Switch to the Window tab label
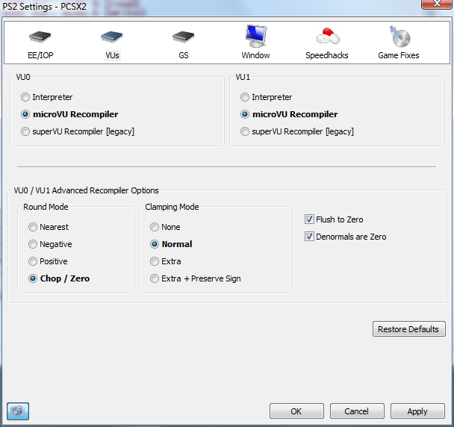Viewport: 454px width, 427px height. [x=255, y=55]
